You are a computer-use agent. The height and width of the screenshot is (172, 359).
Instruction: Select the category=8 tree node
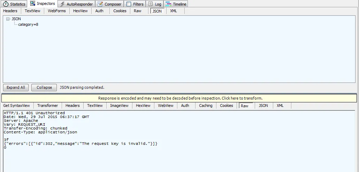click(x=28, y=24)
